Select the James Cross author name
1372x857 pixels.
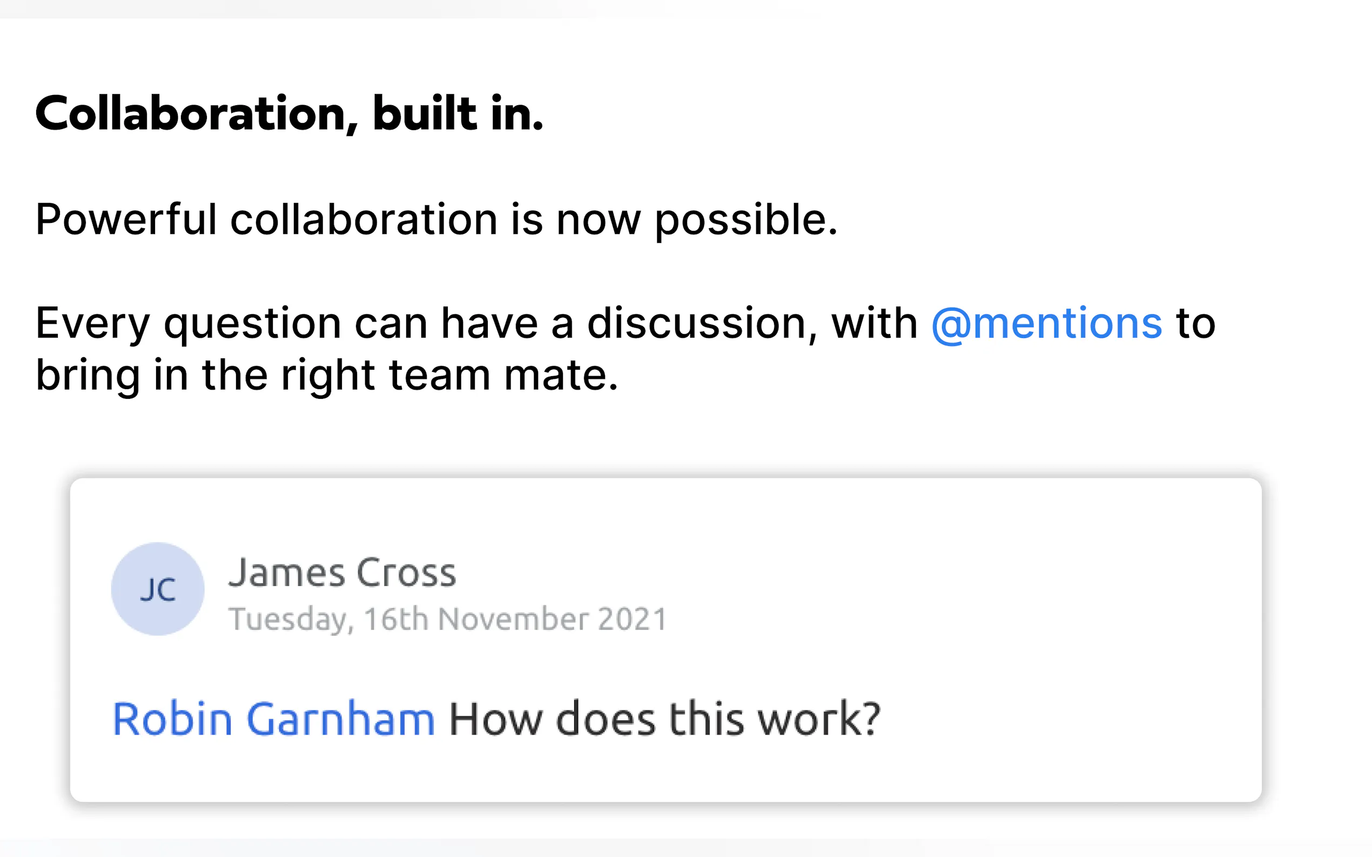click(342, 573)
